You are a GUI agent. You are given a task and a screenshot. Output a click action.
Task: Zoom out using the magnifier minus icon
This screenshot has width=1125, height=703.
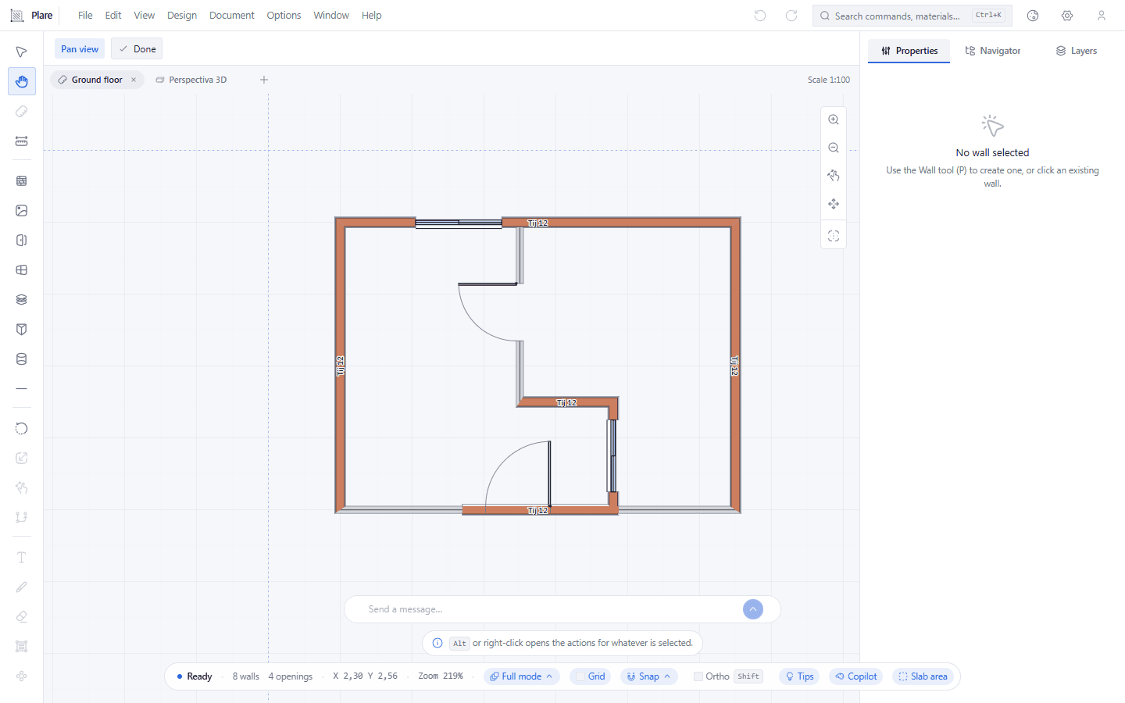click(834, 148)
